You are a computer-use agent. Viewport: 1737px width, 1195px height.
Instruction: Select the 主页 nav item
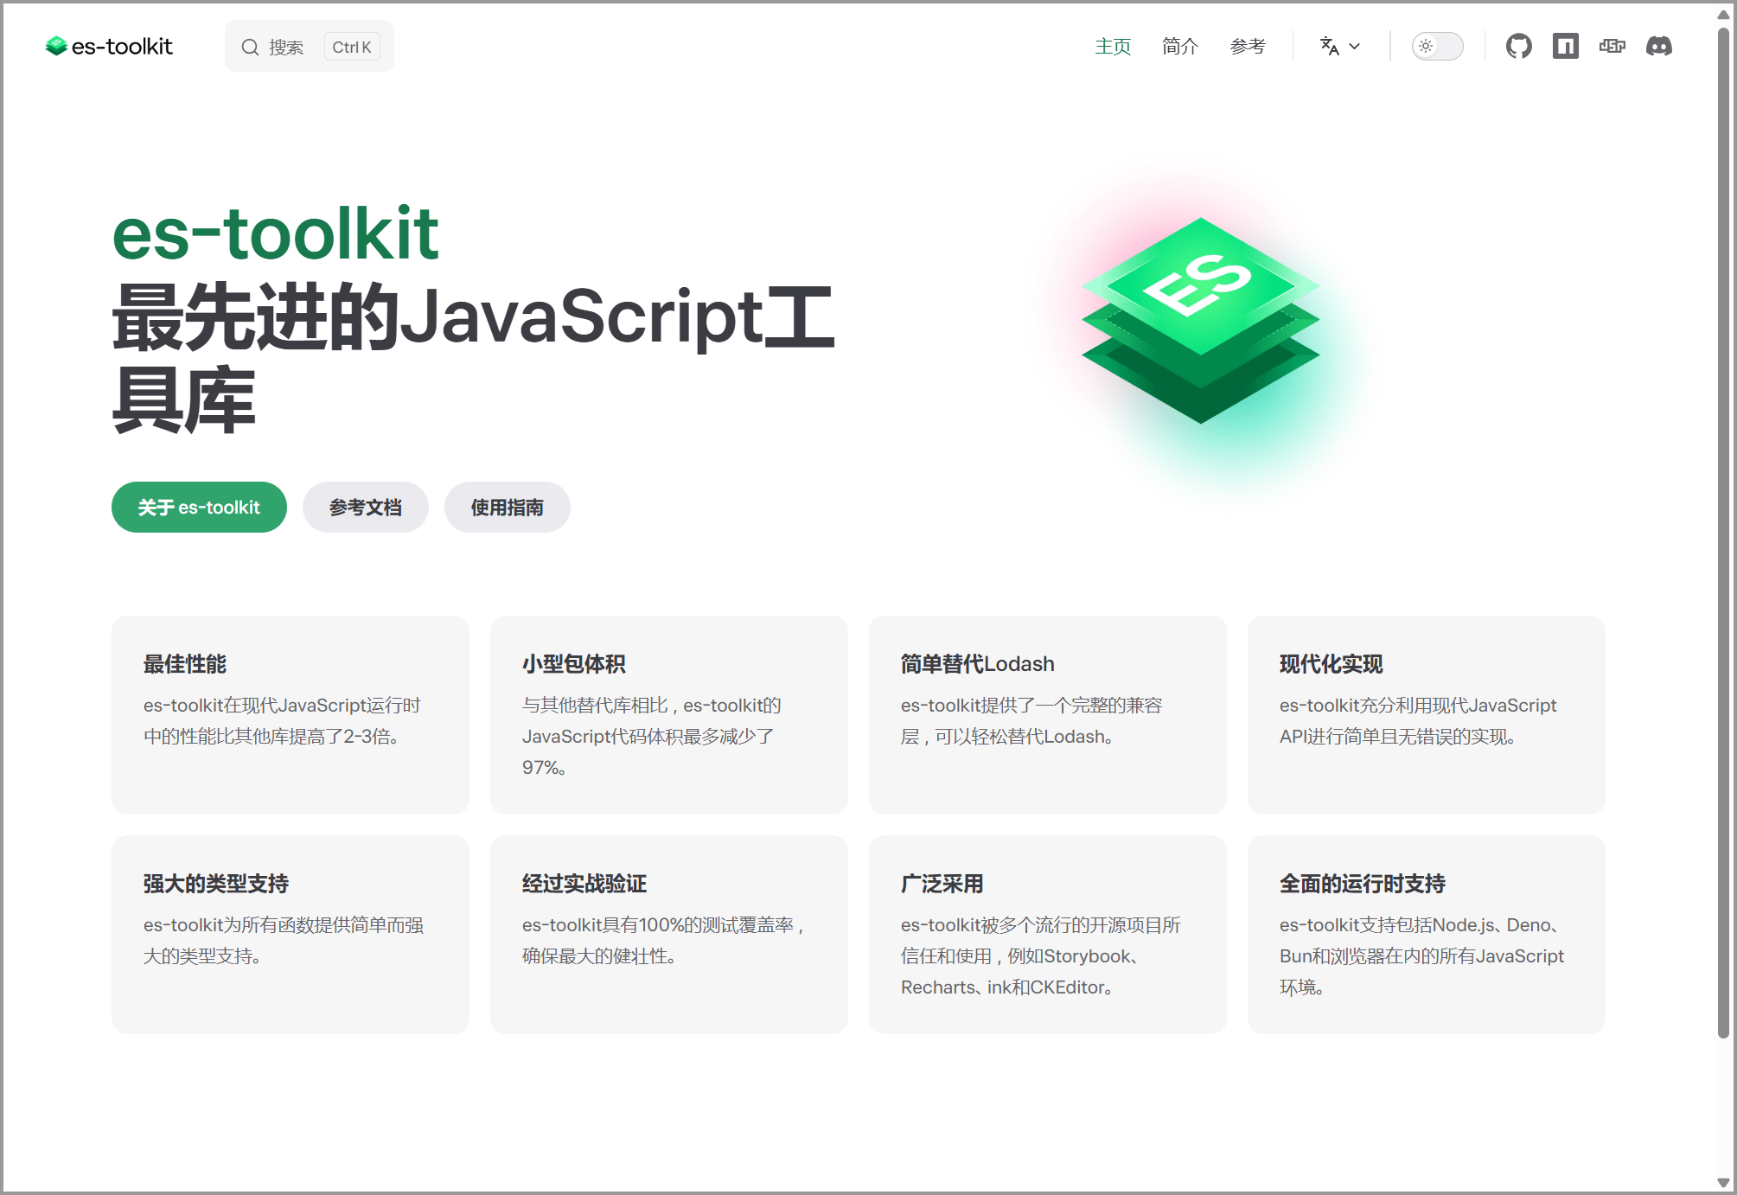1112,46
